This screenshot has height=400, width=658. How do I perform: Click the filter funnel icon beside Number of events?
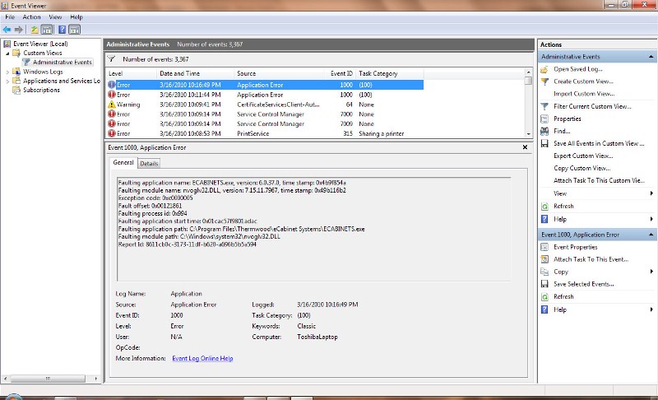coord(111,59)
